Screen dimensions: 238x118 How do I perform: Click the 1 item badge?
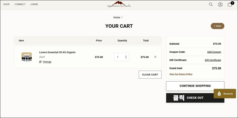pyautogui.click(x=217, y=26)
